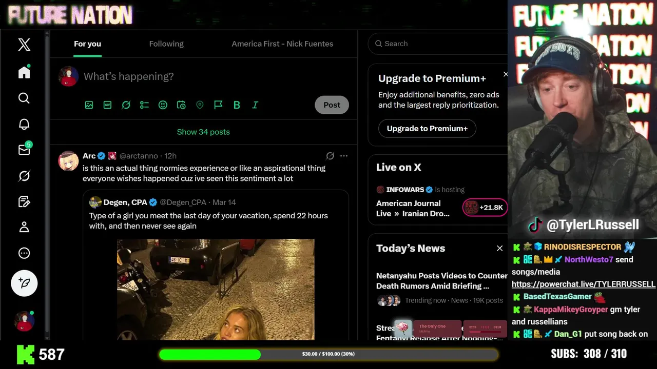Toggle bold text formatting
The width and height of the screenshot is (657, 369).
tap(237, 105)
